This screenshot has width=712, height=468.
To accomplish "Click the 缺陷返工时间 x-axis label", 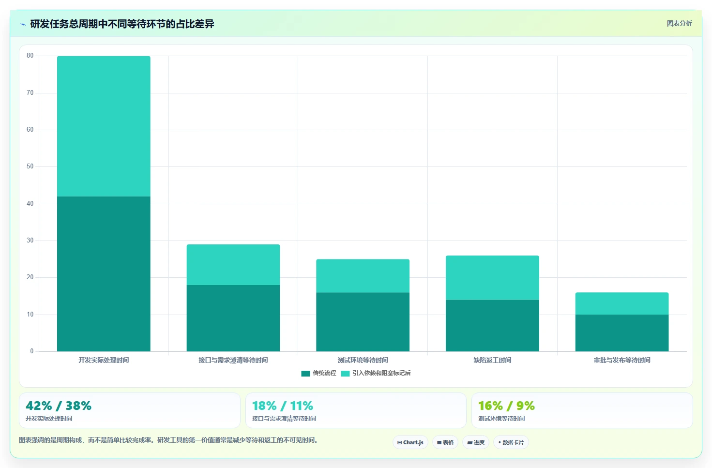I will [x=492, y=360].
